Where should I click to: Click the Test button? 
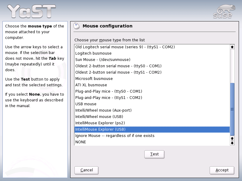coord(154,154)
